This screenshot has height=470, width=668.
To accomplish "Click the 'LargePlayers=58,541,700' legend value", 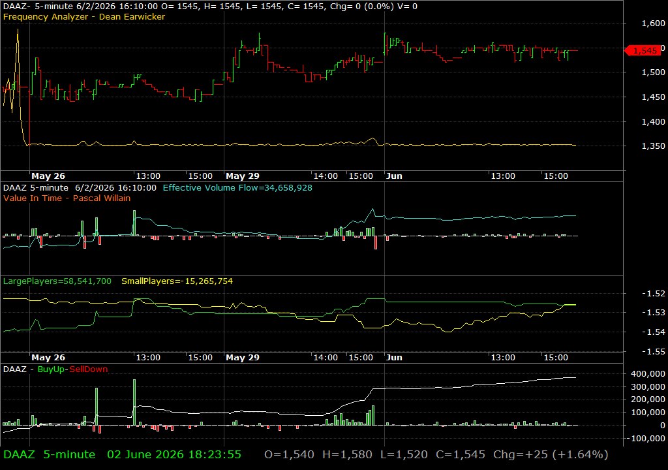I will [57, 281].
